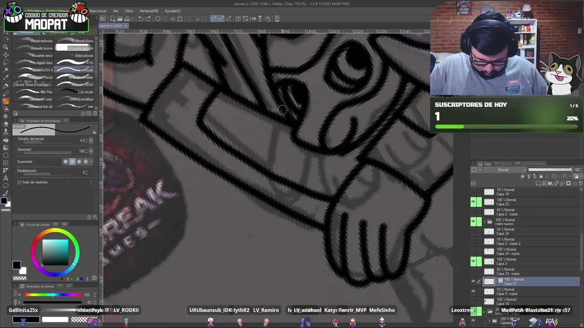Open the Ver menu

tap(115, 11)
